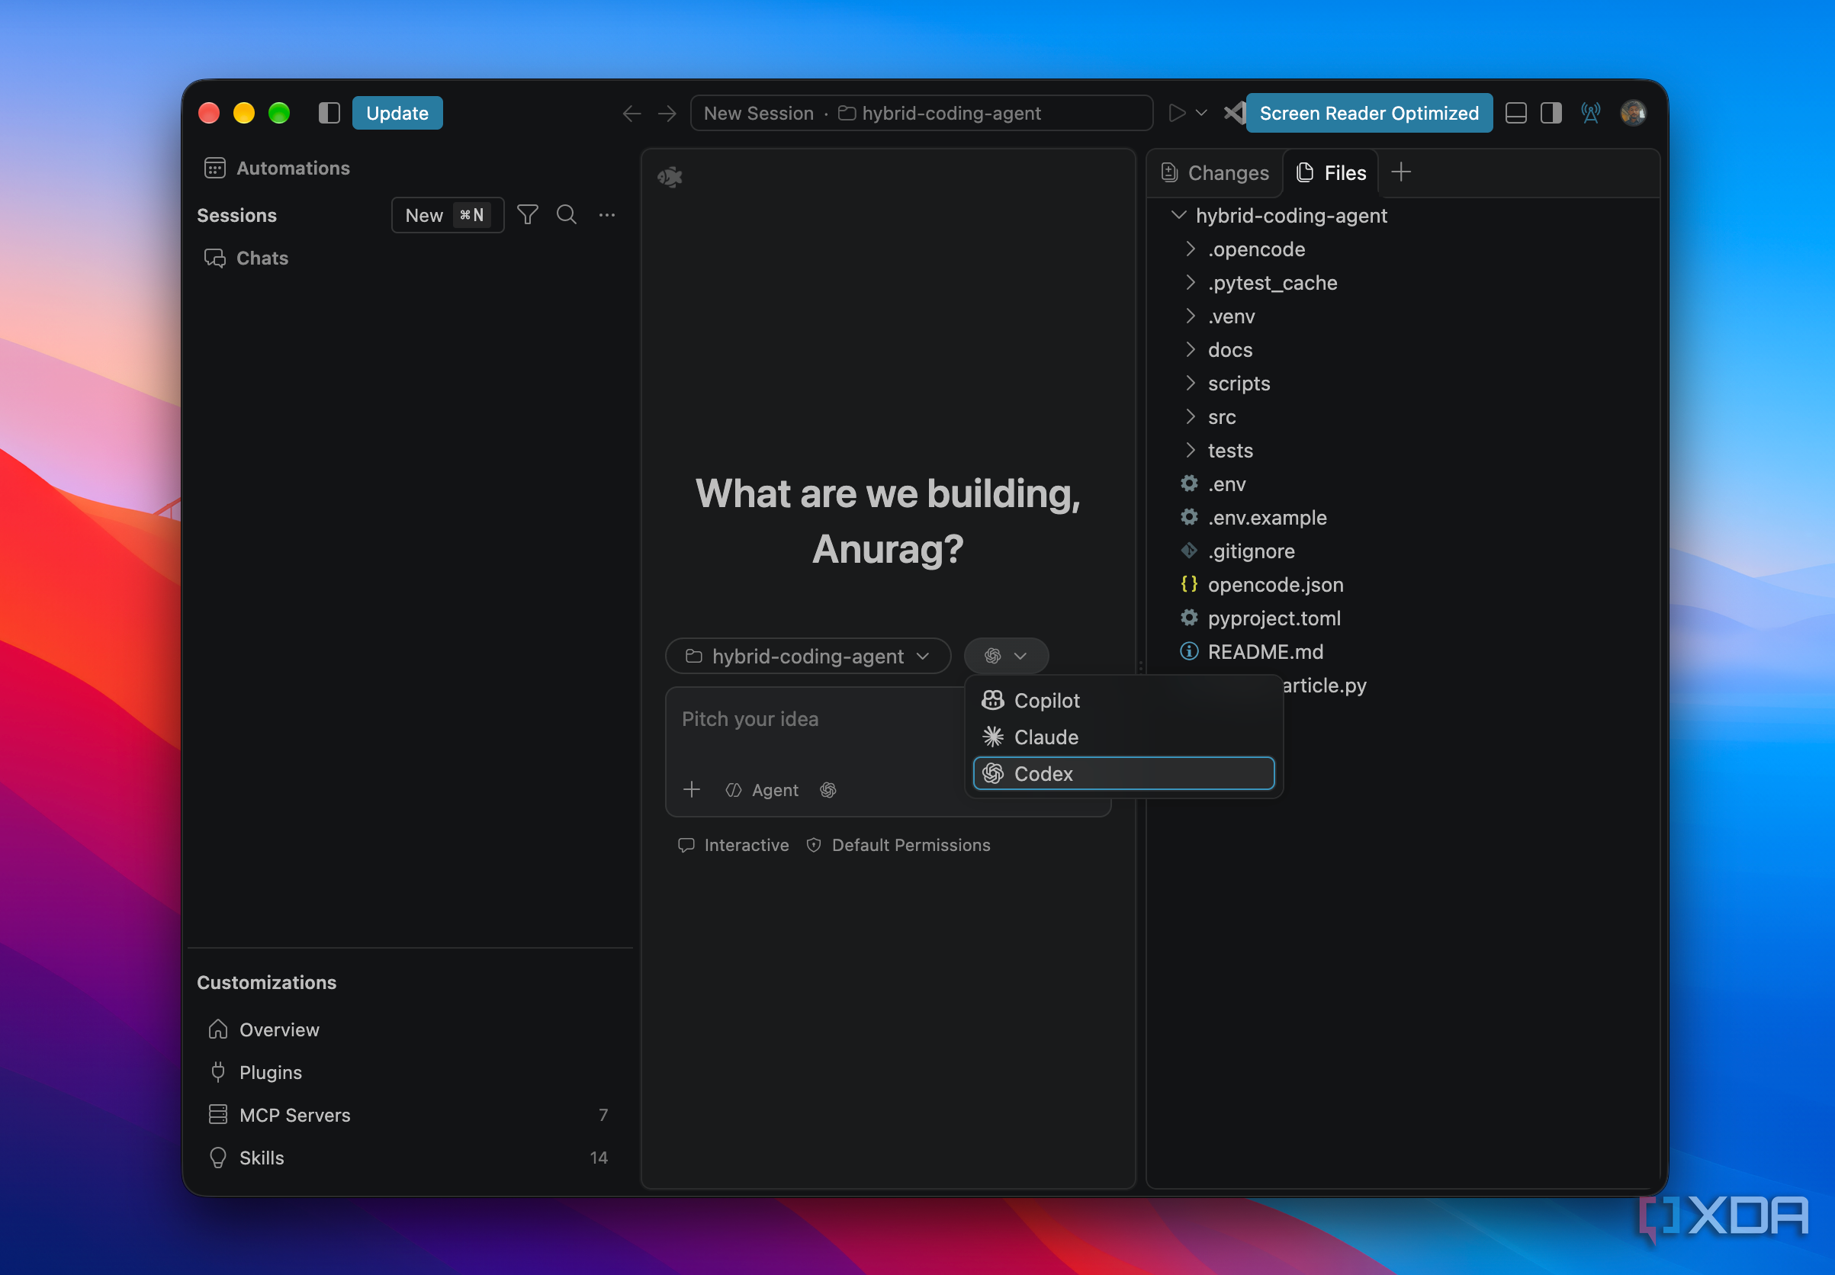
Task: Open the run options chevron beside play icon
Action: (x=1200, y=113)
